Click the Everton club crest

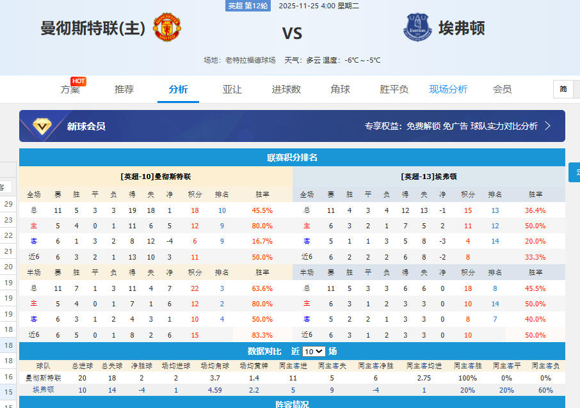(417, 28)
